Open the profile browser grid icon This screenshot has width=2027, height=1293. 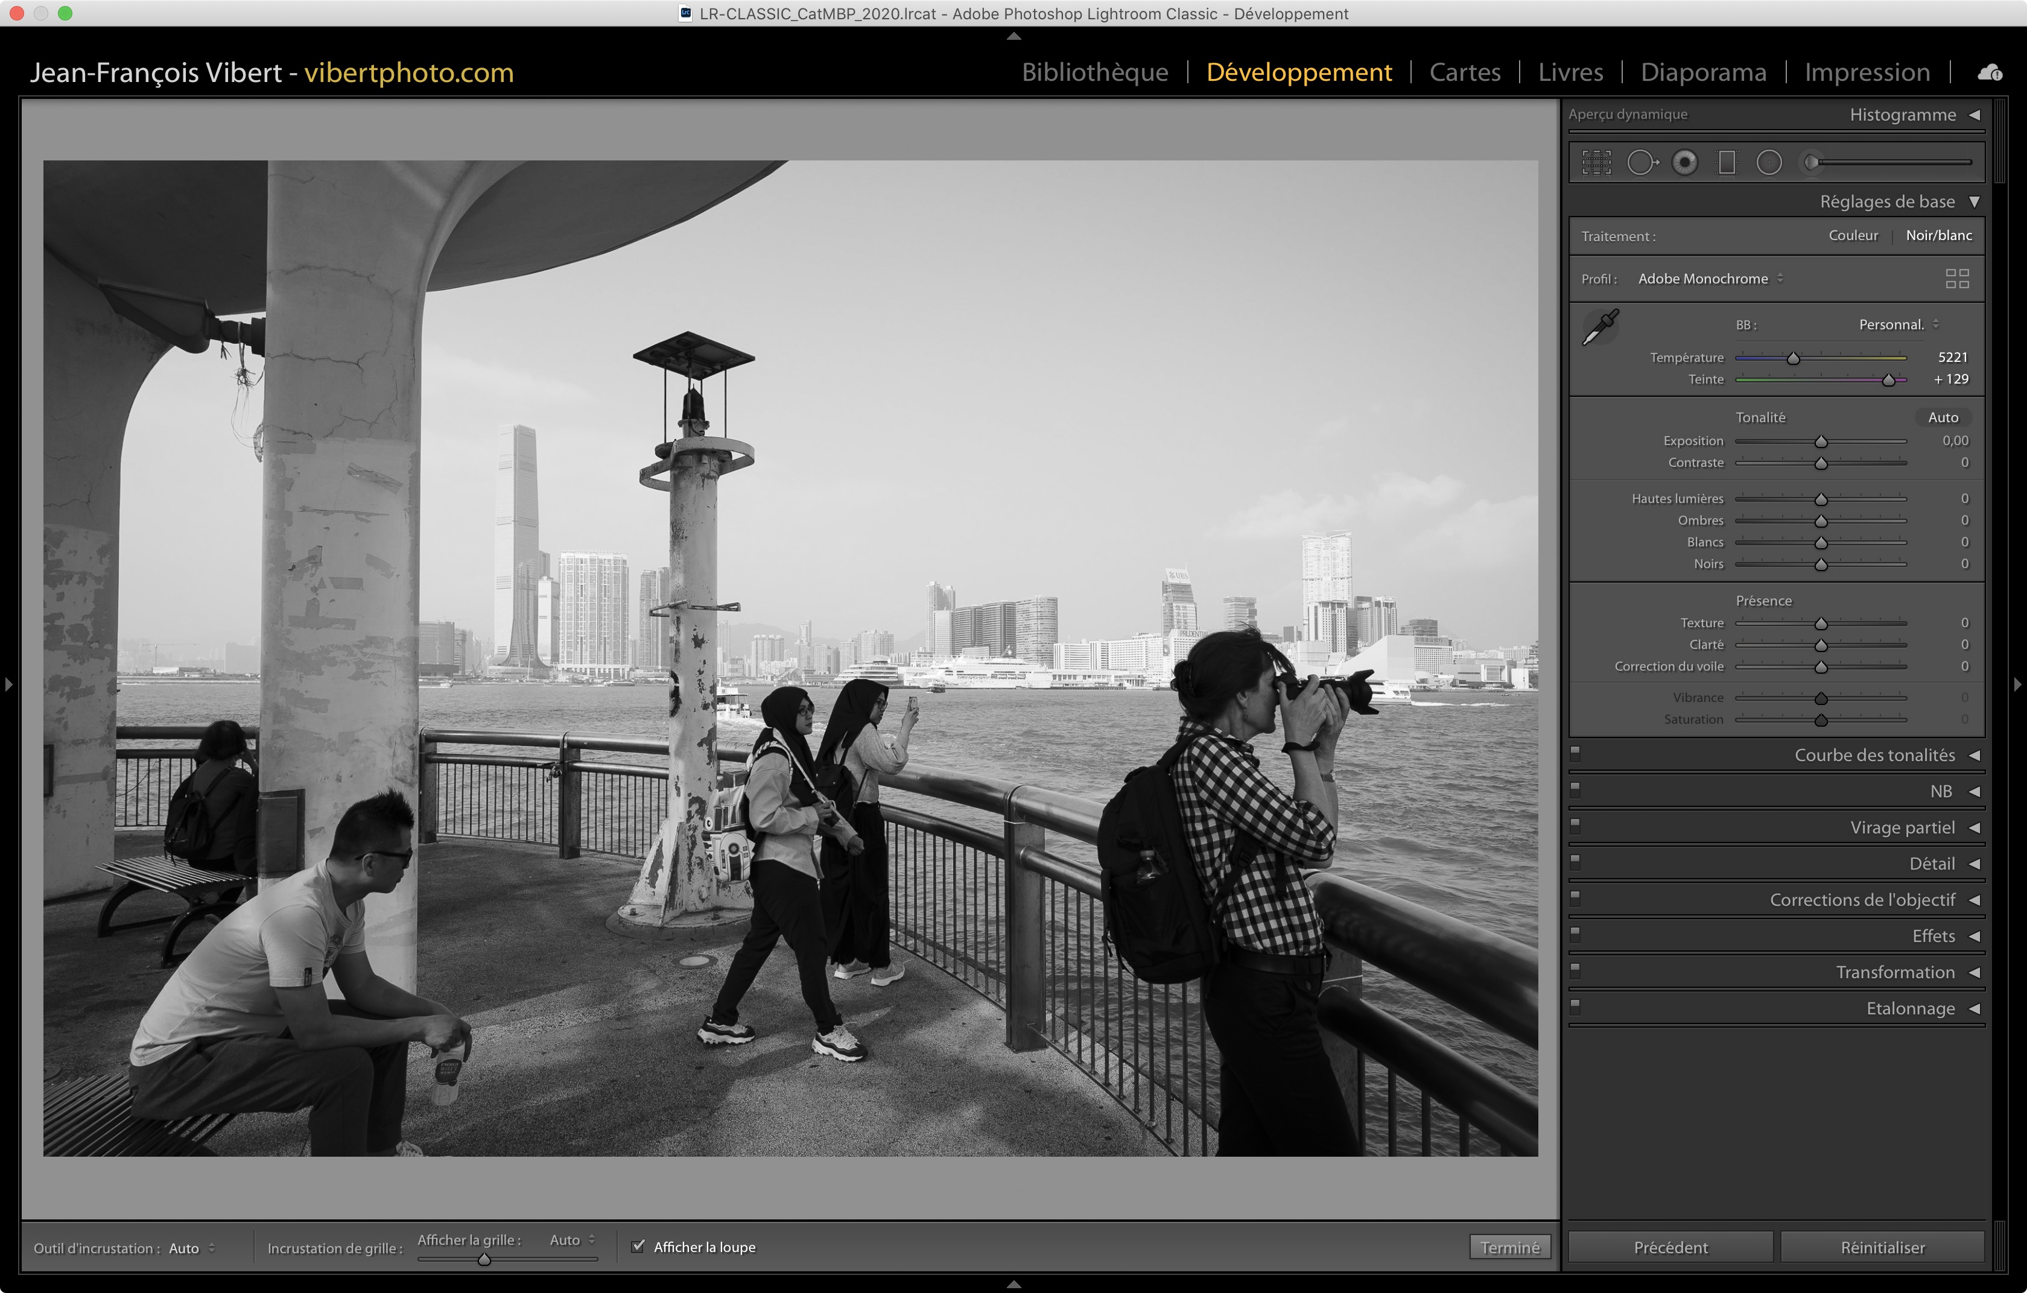(1957, 279)
